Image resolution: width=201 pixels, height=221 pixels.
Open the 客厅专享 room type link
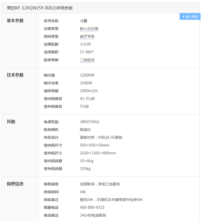tap(87, 37)
